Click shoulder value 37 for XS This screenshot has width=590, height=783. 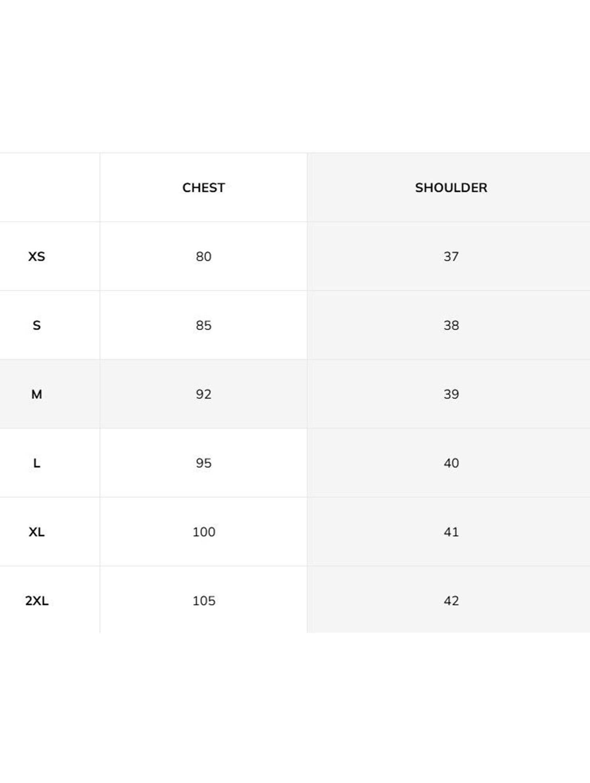click(x=451, y=256)
